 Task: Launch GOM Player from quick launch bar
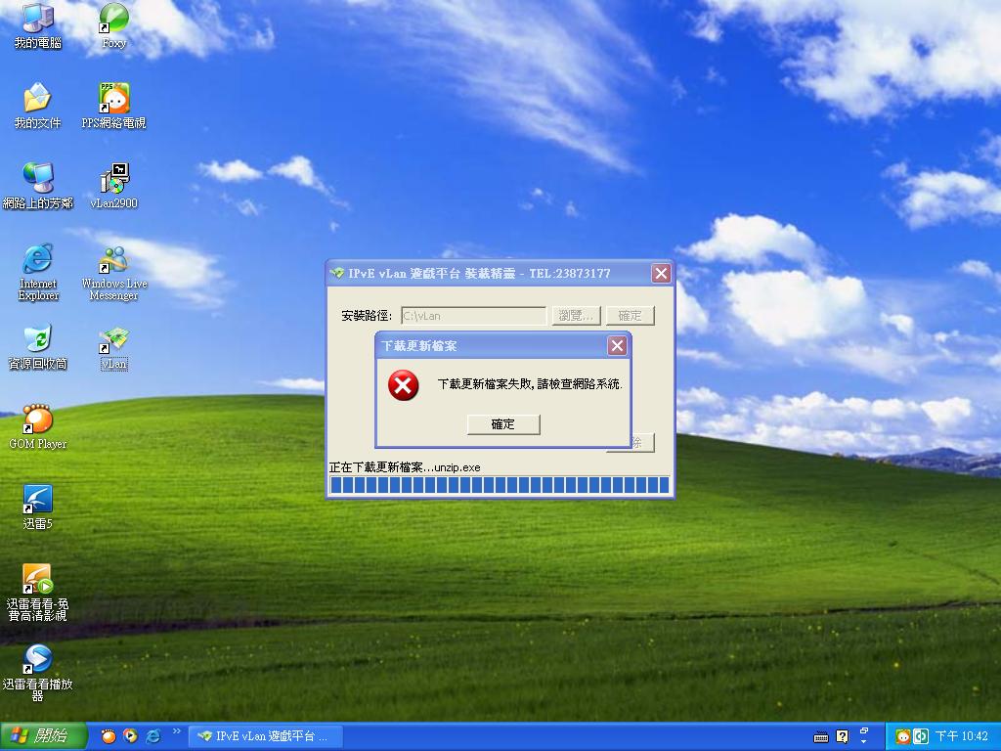point(109,736)
